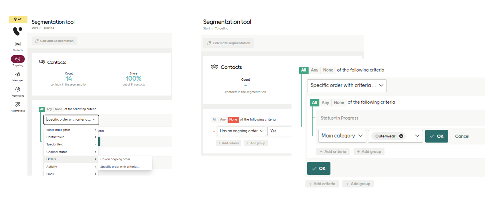This screenshot has width=492, height=201.
Task: Click refresh icon on left screenshot's Calculate segmentation
Action: click(x=37, y=41)
